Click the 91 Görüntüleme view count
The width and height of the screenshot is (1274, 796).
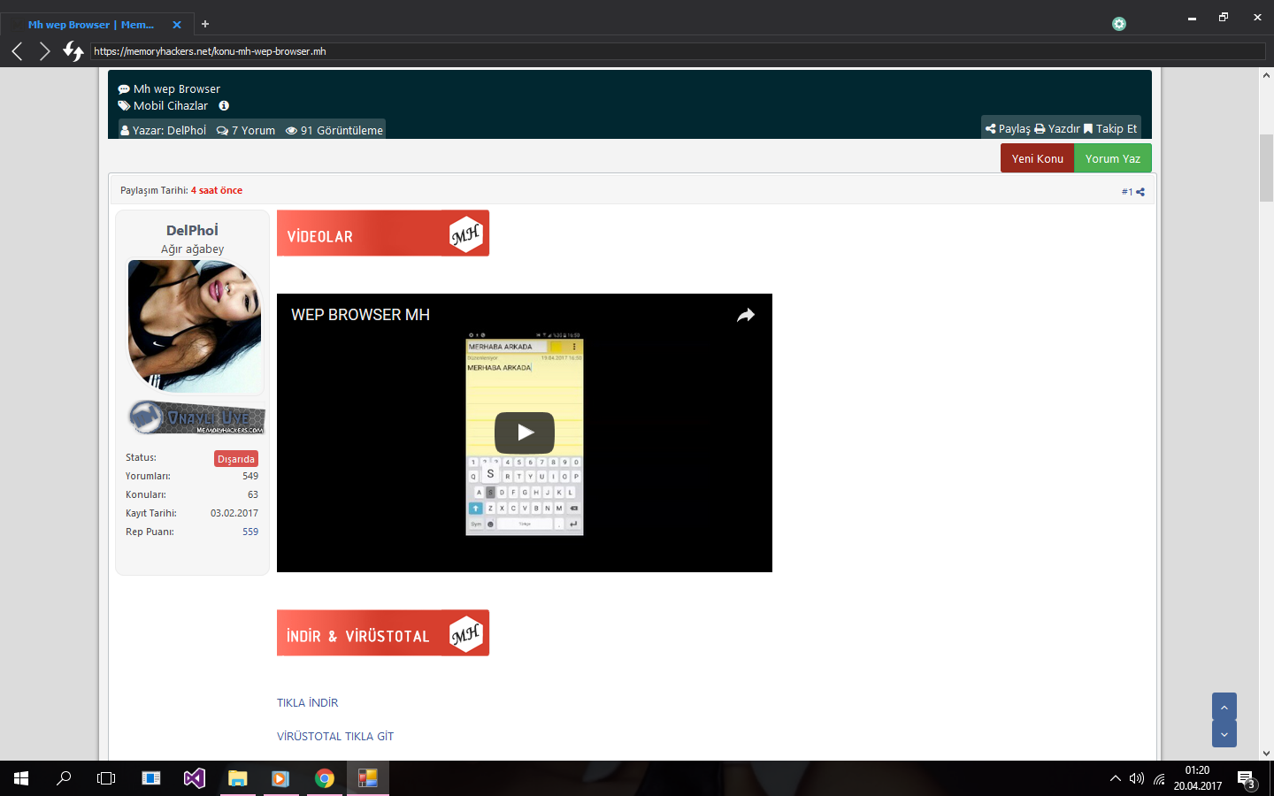334,130
